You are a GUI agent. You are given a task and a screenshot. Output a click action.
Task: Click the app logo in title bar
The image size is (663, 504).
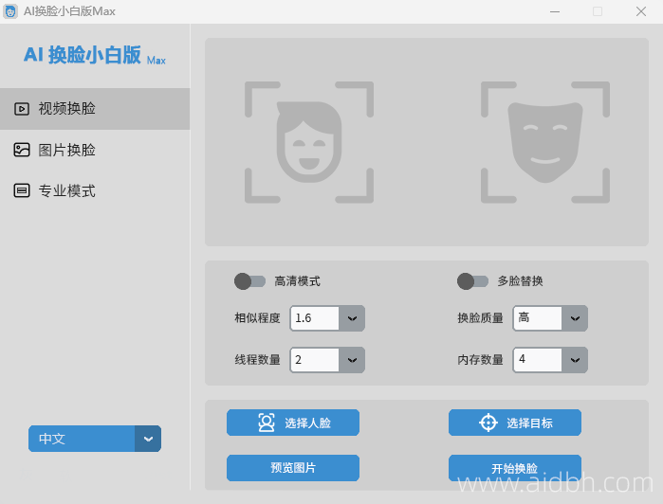pyautogui.click(x=10, y=11)
